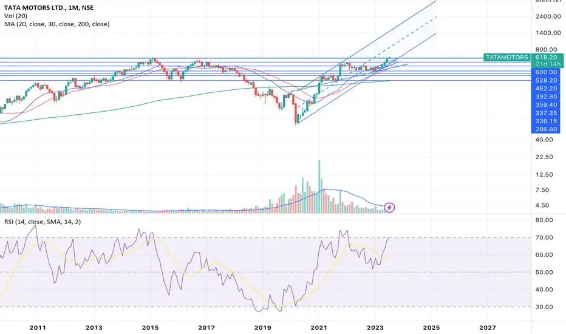Select the MA (20, close, 30, close, 200, close) legend
Screen dimensions: 566x334
pyautogui.click(x=56, y=24)
